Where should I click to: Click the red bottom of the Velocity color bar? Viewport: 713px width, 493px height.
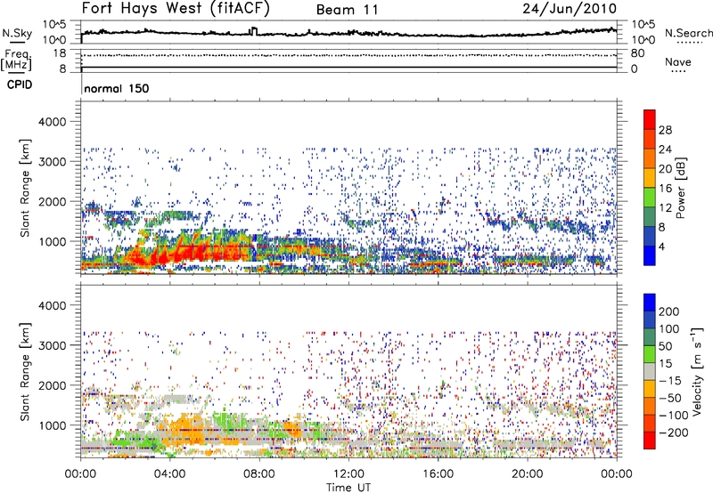tap(650, 440)
